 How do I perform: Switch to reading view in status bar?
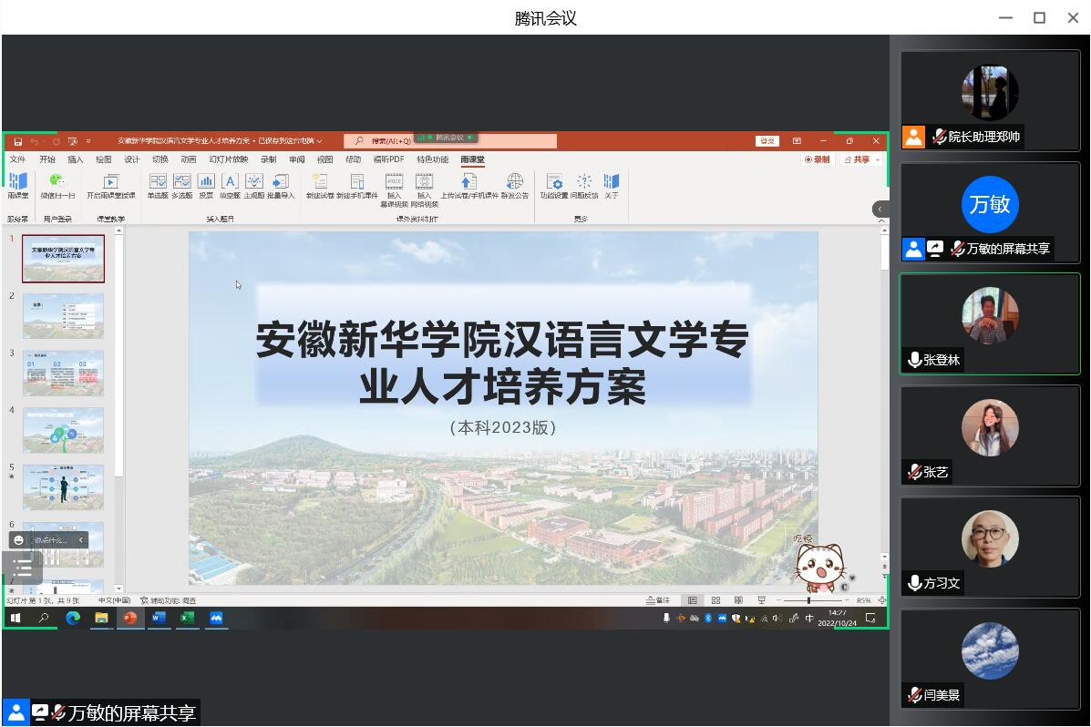coord(738,600)
